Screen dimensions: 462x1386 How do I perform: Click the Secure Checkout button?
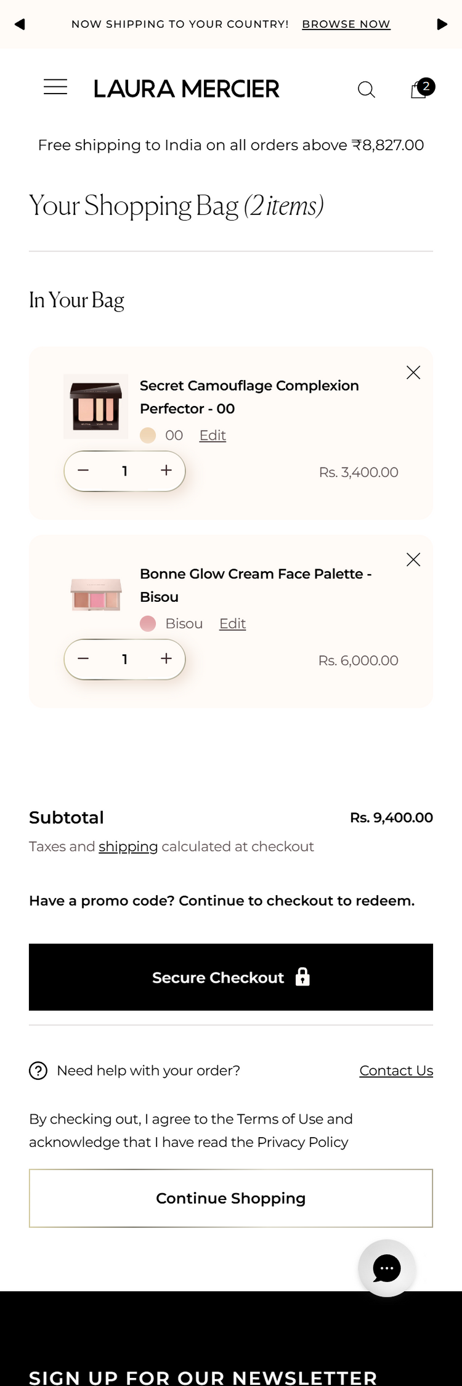click(231, 977)
